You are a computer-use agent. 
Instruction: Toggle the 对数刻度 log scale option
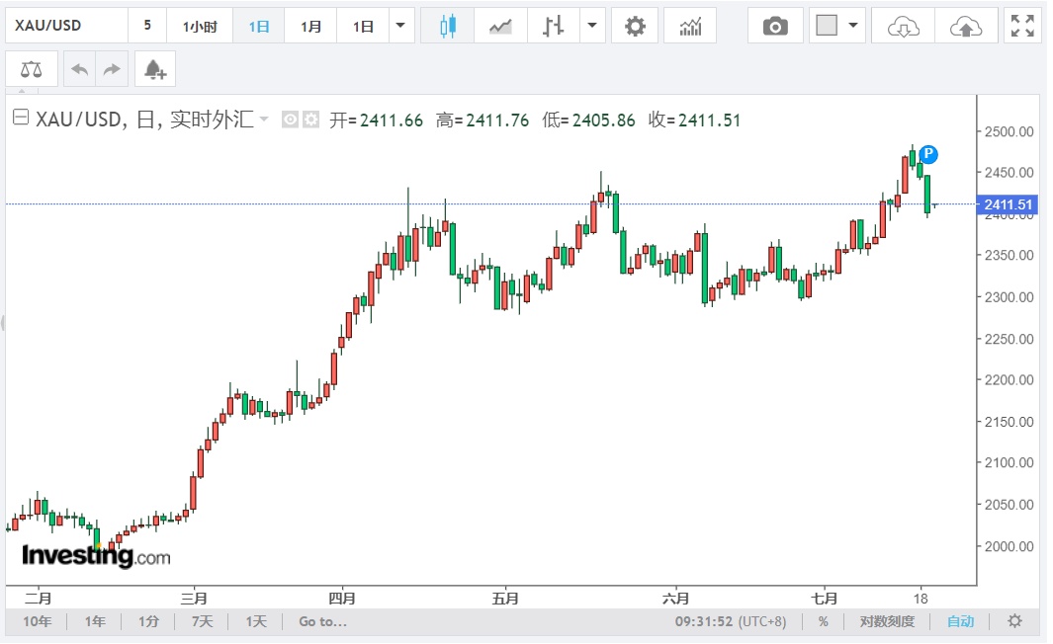coord(887,621)
